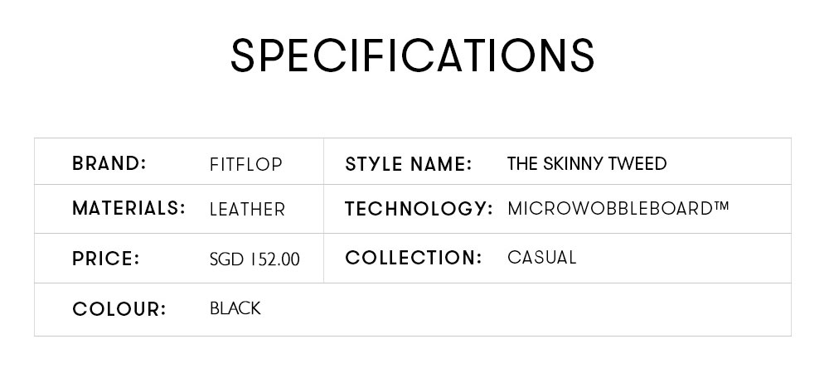Viewport: 829px width, 368px height.
Task: Click THE SKINNY TWEED text
Action: pyautogui.click(x=587, y=164)
